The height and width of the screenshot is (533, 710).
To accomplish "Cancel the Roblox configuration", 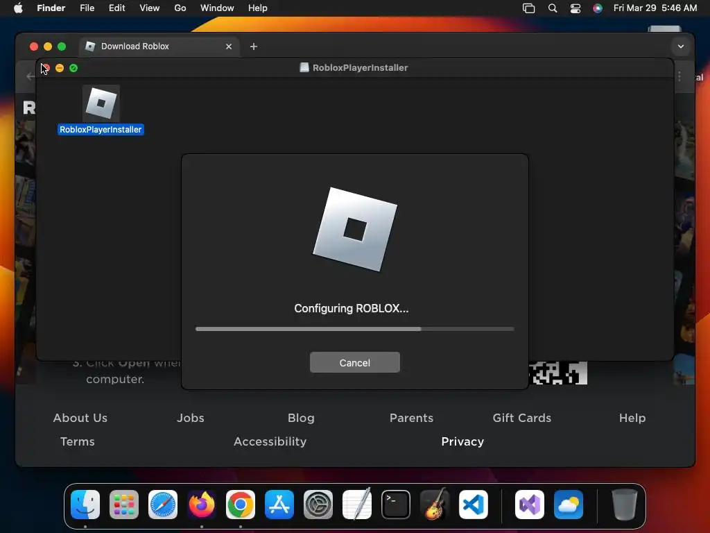I will (354, 362).
